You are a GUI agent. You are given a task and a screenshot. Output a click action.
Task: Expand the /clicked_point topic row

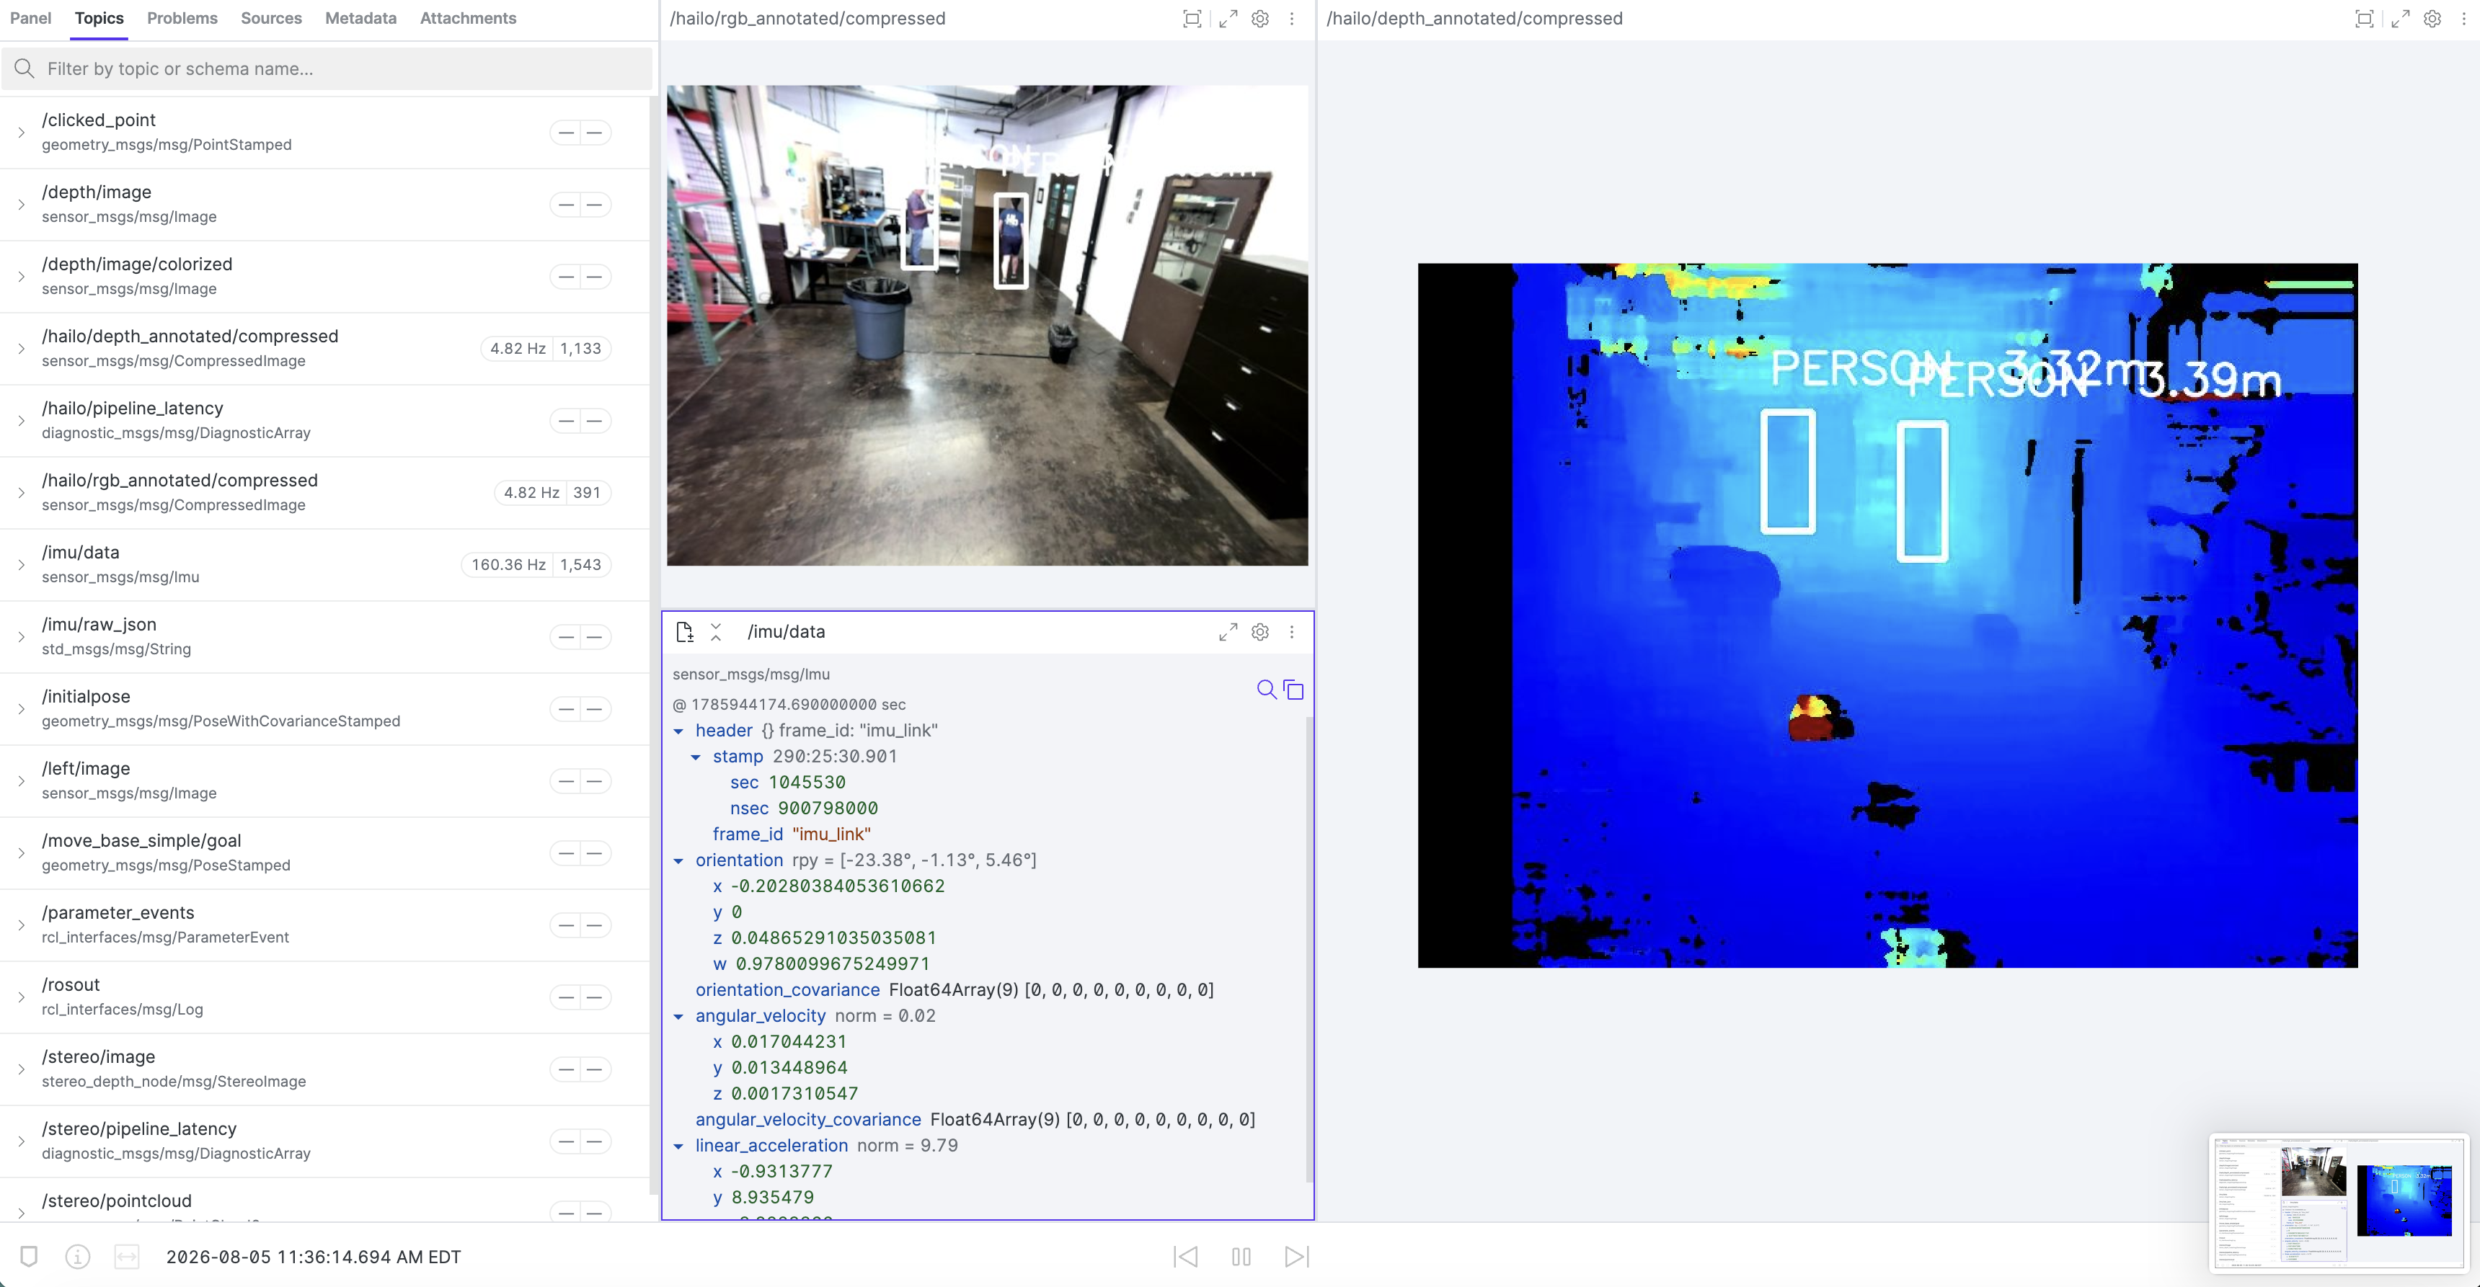tap(21, 132)
